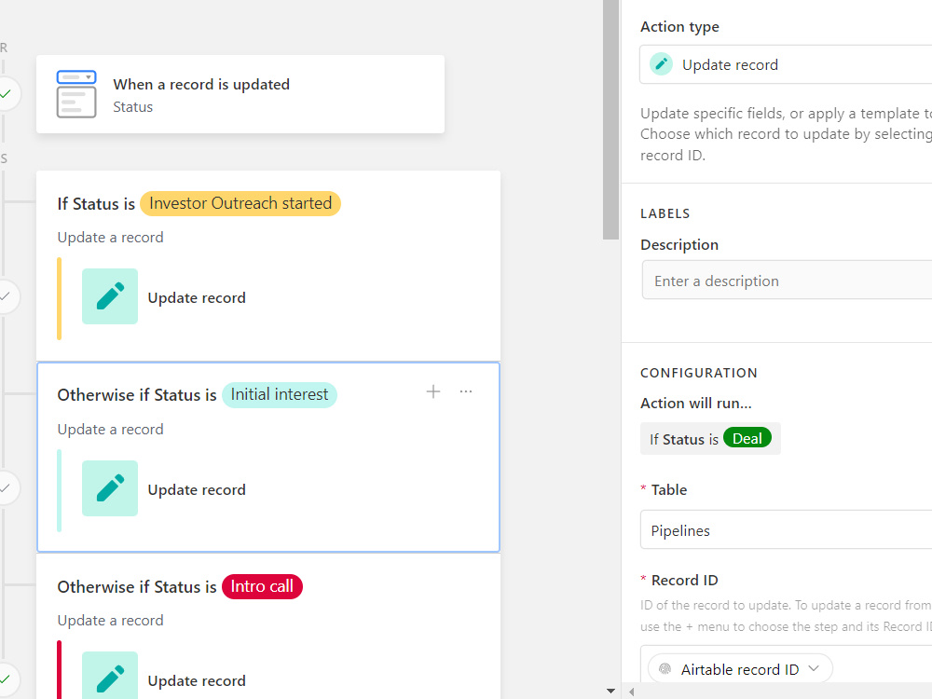Add action with plus icon on Initial interest
Screen dimensions: 932x699
tap(433, 391)
